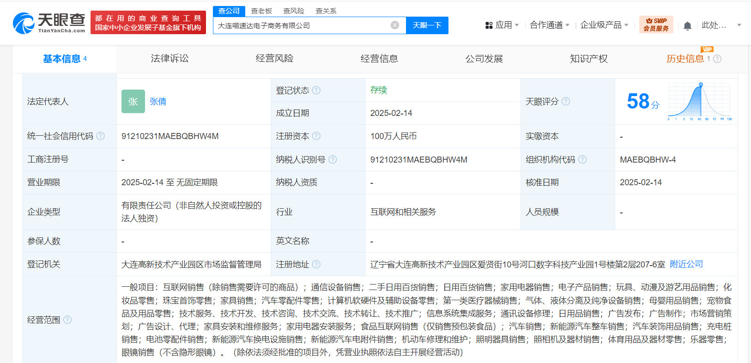Viewport: 751px width, 363px height.
Task: Open the 经营风险 tab
Action: pyautogui.click(x=274, y=59)
